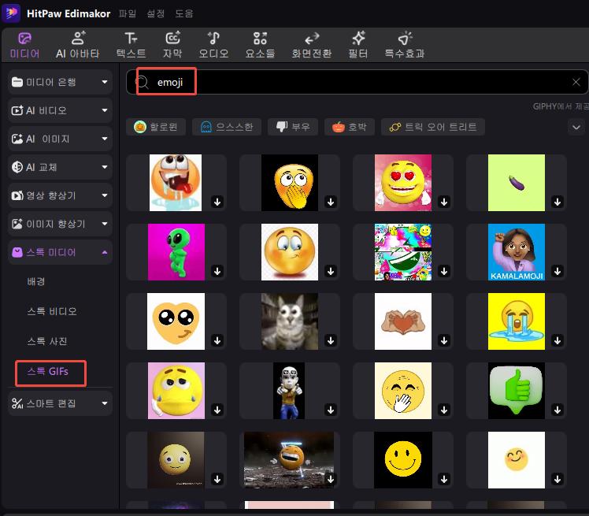Open the 자막 subtitles tab
589x516 pixels.
click(172, 45)
